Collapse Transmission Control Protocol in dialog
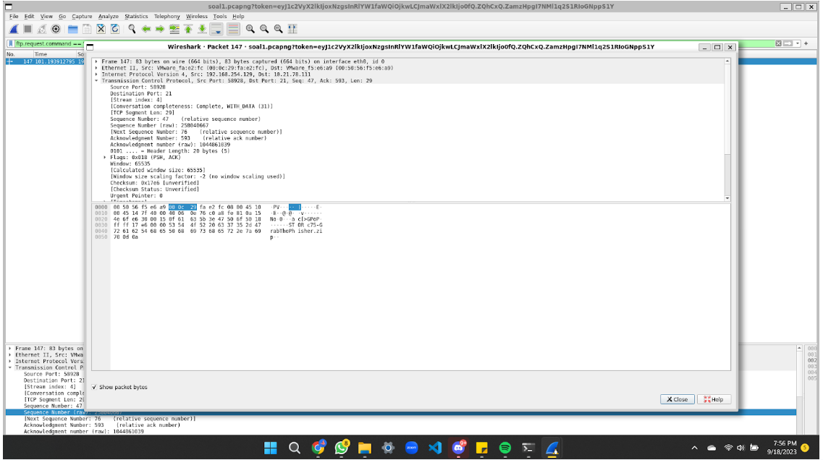Screen dimensions: 823x460 [96, 81]
